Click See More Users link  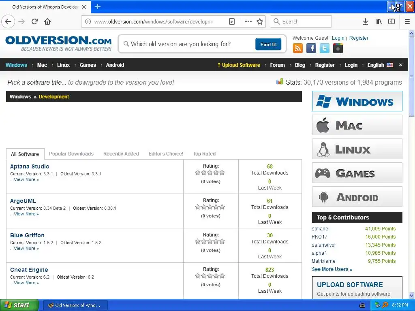332,269
